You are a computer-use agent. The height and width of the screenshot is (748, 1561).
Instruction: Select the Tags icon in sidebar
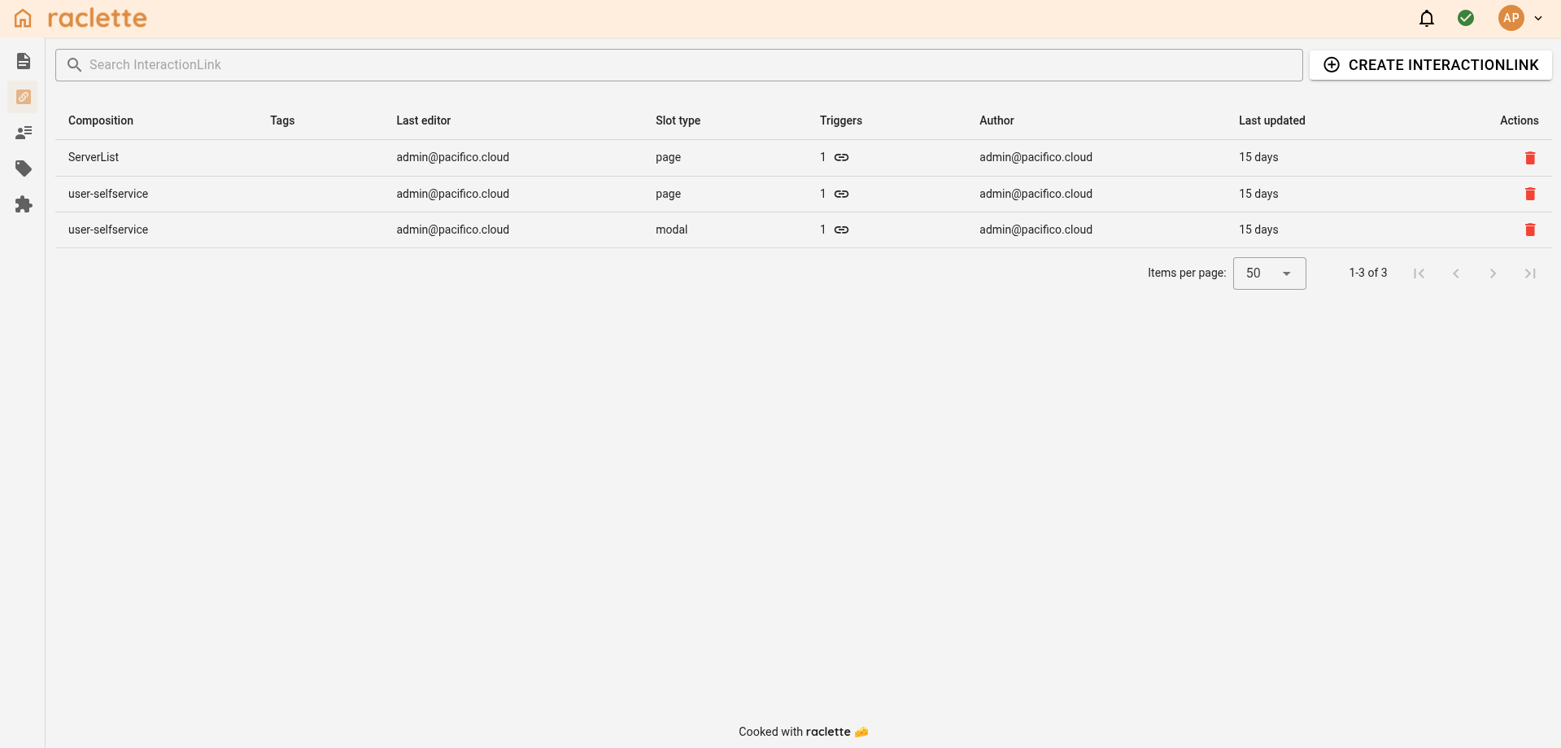[24, 168]
